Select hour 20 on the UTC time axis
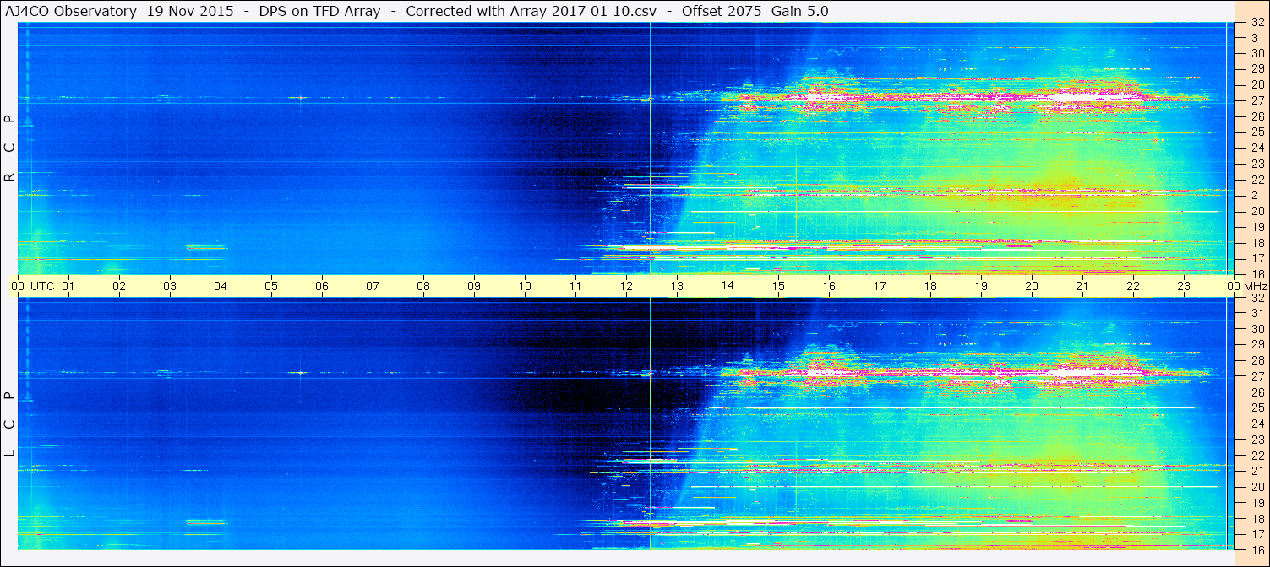 (x=1032, y=286)
